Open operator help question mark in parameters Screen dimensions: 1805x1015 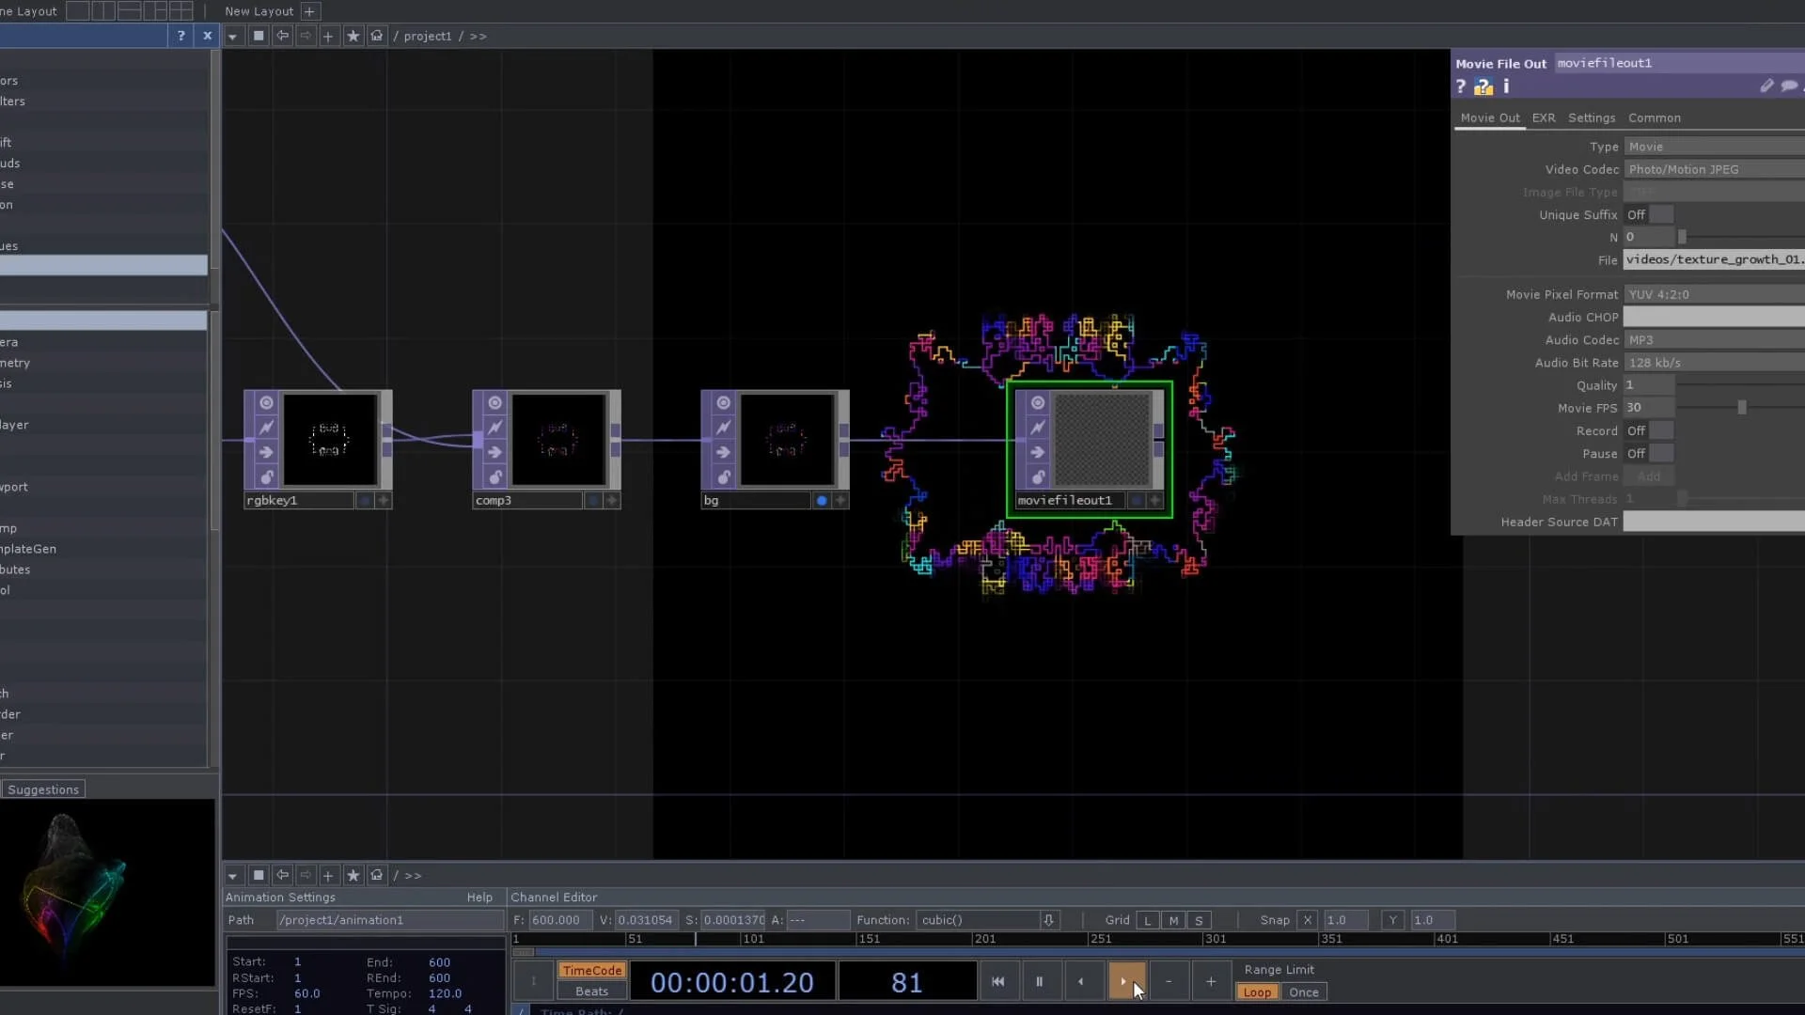click(1461, 86)
